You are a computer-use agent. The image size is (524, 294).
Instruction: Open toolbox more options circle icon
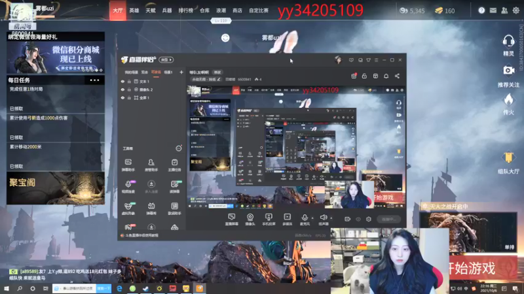pyautogui.click(x=179, y=148)
